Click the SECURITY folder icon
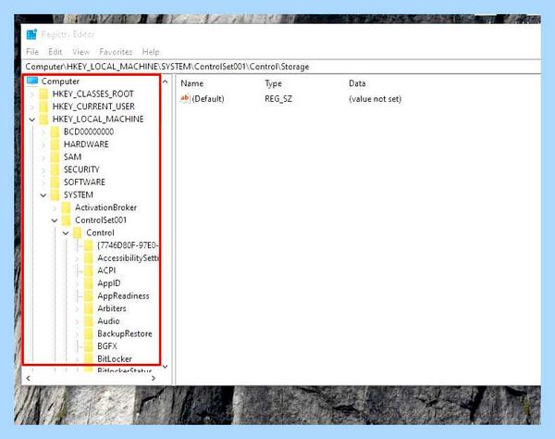The image size is (555, 439). (x=55, y=169)
